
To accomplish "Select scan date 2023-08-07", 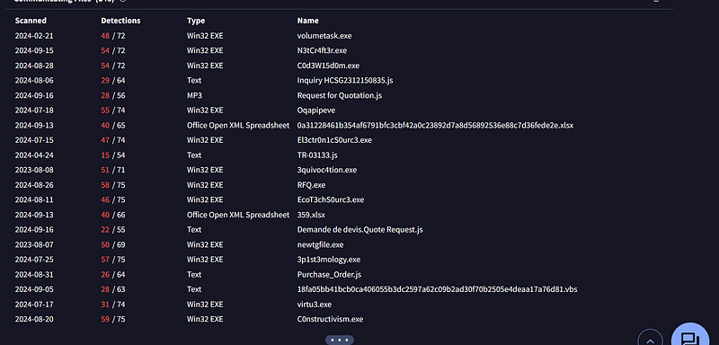I will click(34, 244).
